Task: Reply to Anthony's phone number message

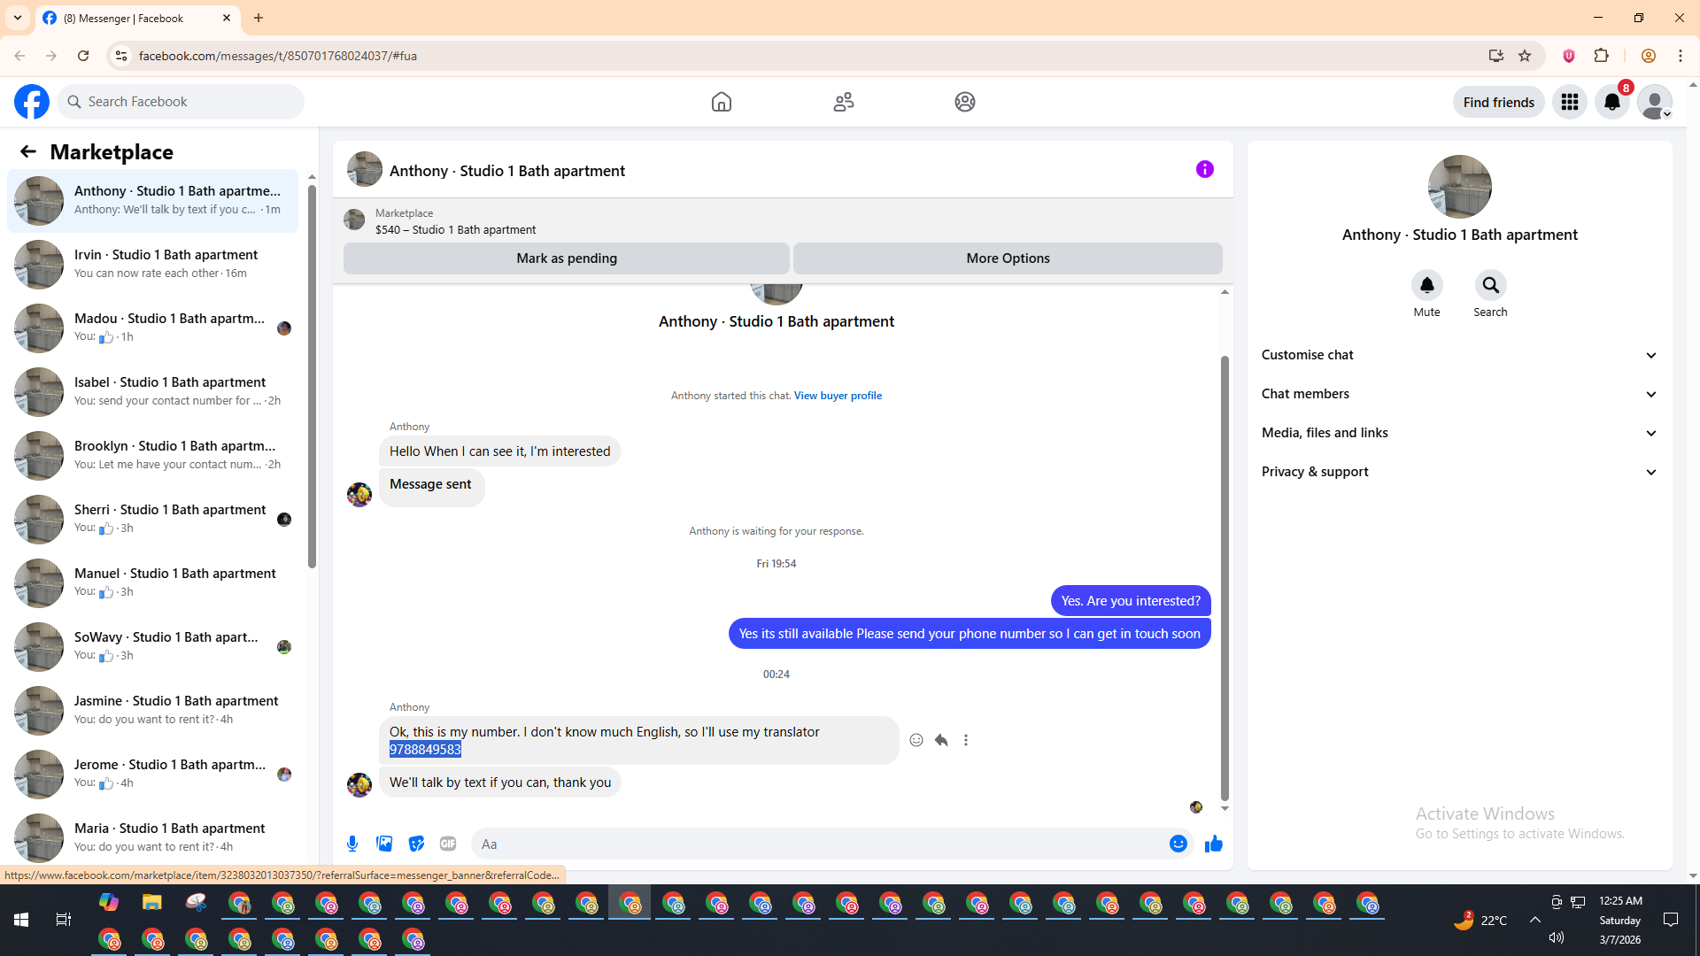Action: [x=941, y=740]
